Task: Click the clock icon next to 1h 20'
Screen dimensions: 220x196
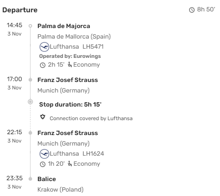Action: 43,164
